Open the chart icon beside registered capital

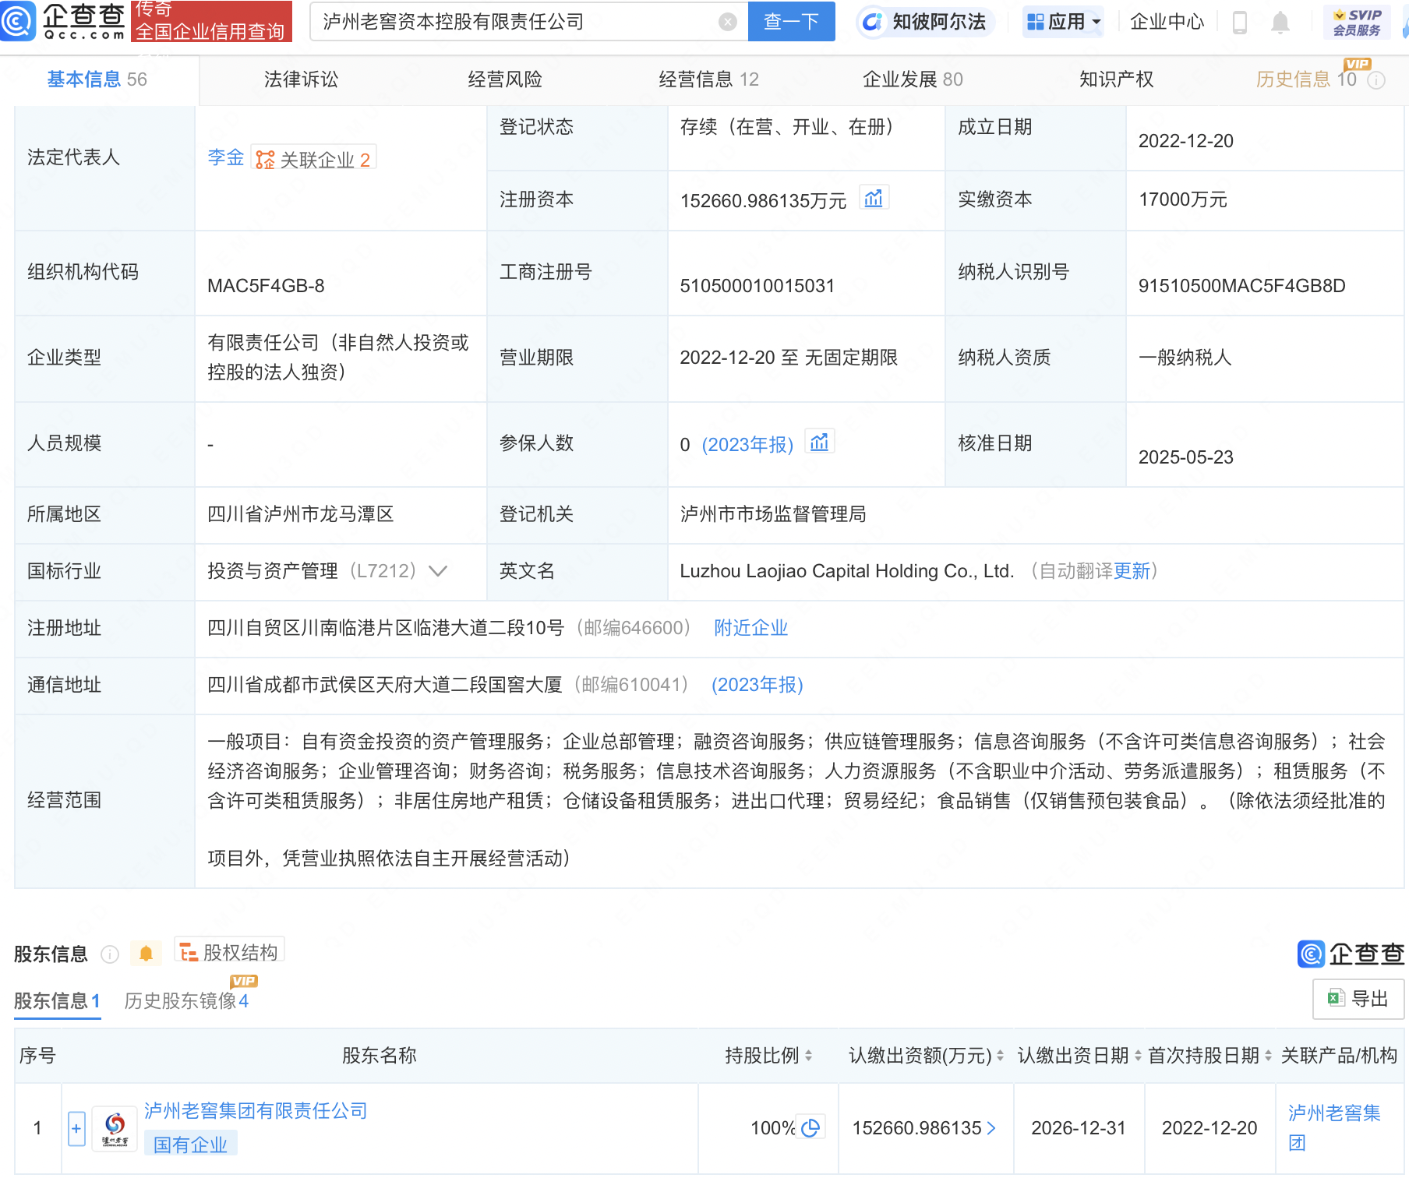874,199
